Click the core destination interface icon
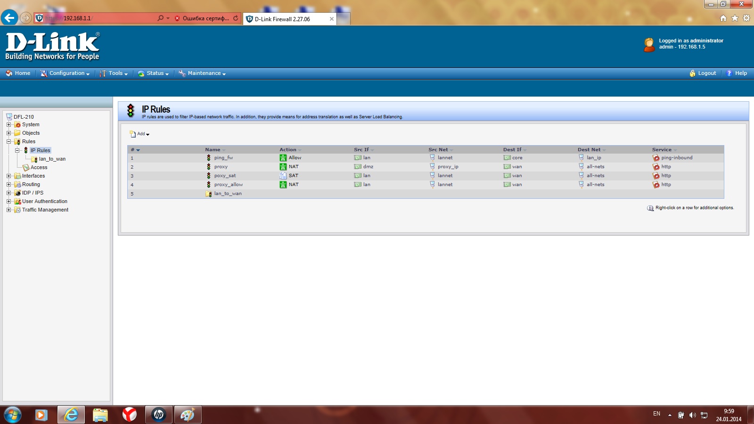The height and width of the screenshot is (424, 754). click(507, 158)
